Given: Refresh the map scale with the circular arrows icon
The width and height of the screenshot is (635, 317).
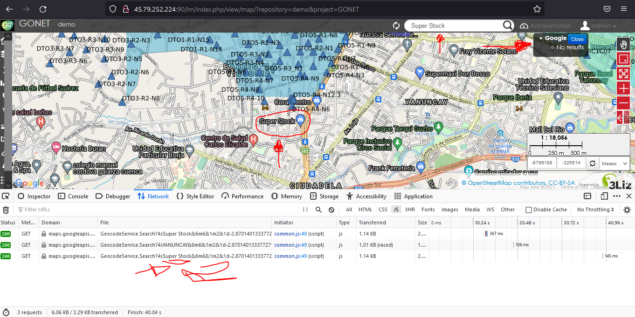Looking at the screenshot, I should tap(592, 163).
